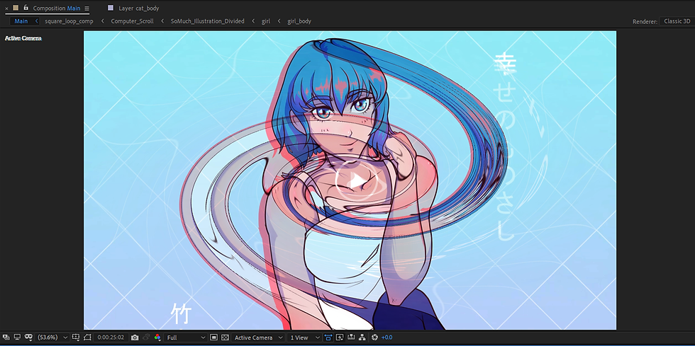Click the Renderer: label text
The image size is (695, 346).
pos(645,22)
